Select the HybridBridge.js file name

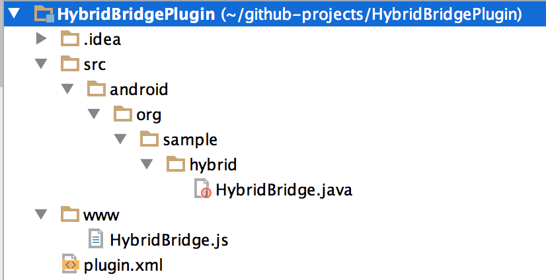click(169, 240)
